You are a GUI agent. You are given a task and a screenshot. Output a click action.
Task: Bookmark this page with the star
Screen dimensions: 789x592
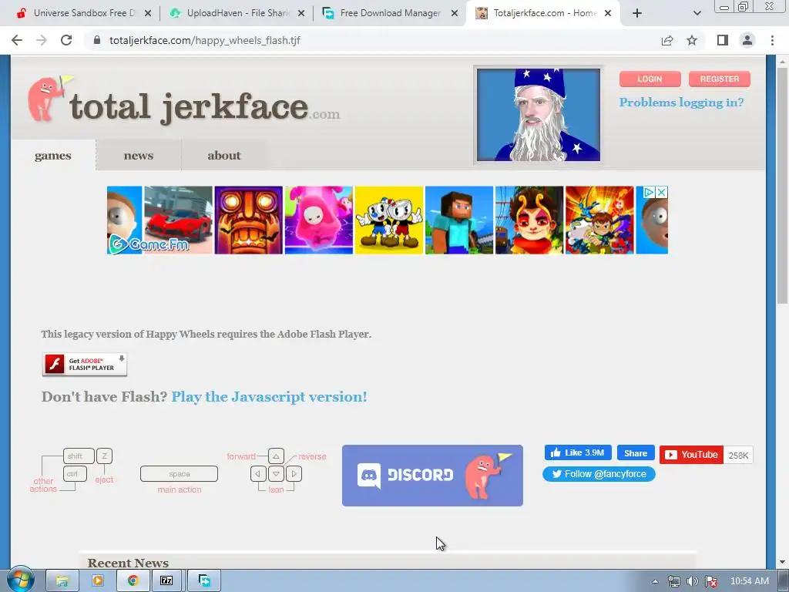click(x=692, y=40)
